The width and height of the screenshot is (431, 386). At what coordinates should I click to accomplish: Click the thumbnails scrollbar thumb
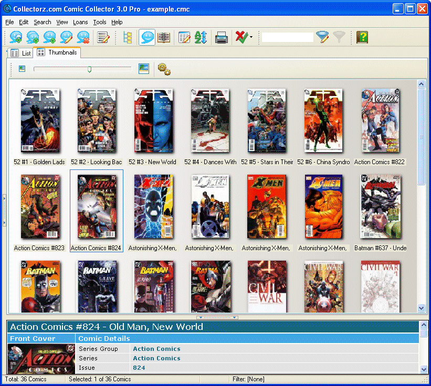point(421,137)
